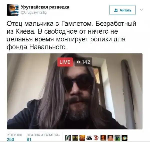Open the first liker avatar with white headdress
Screen dimensions: 150x142
[x=68, y=138]
